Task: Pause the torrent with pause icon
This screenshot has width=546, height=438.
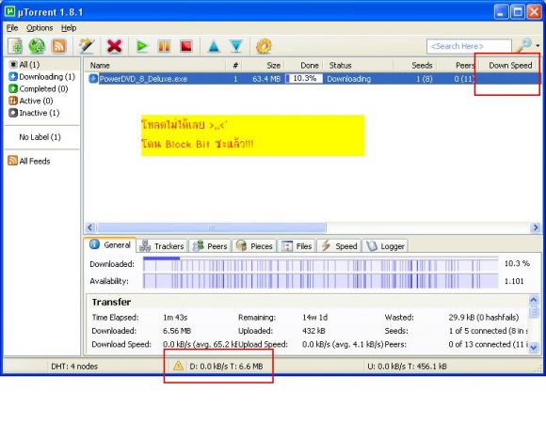Action: coord(164,46)
